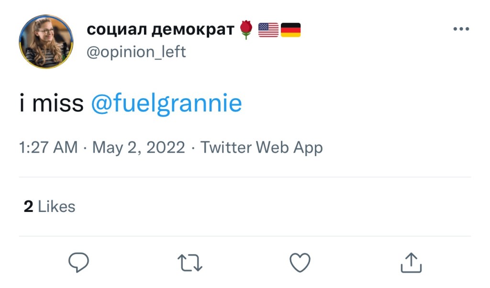Open the share tweet icon
490x288 pixels.
tap(411, 262)
